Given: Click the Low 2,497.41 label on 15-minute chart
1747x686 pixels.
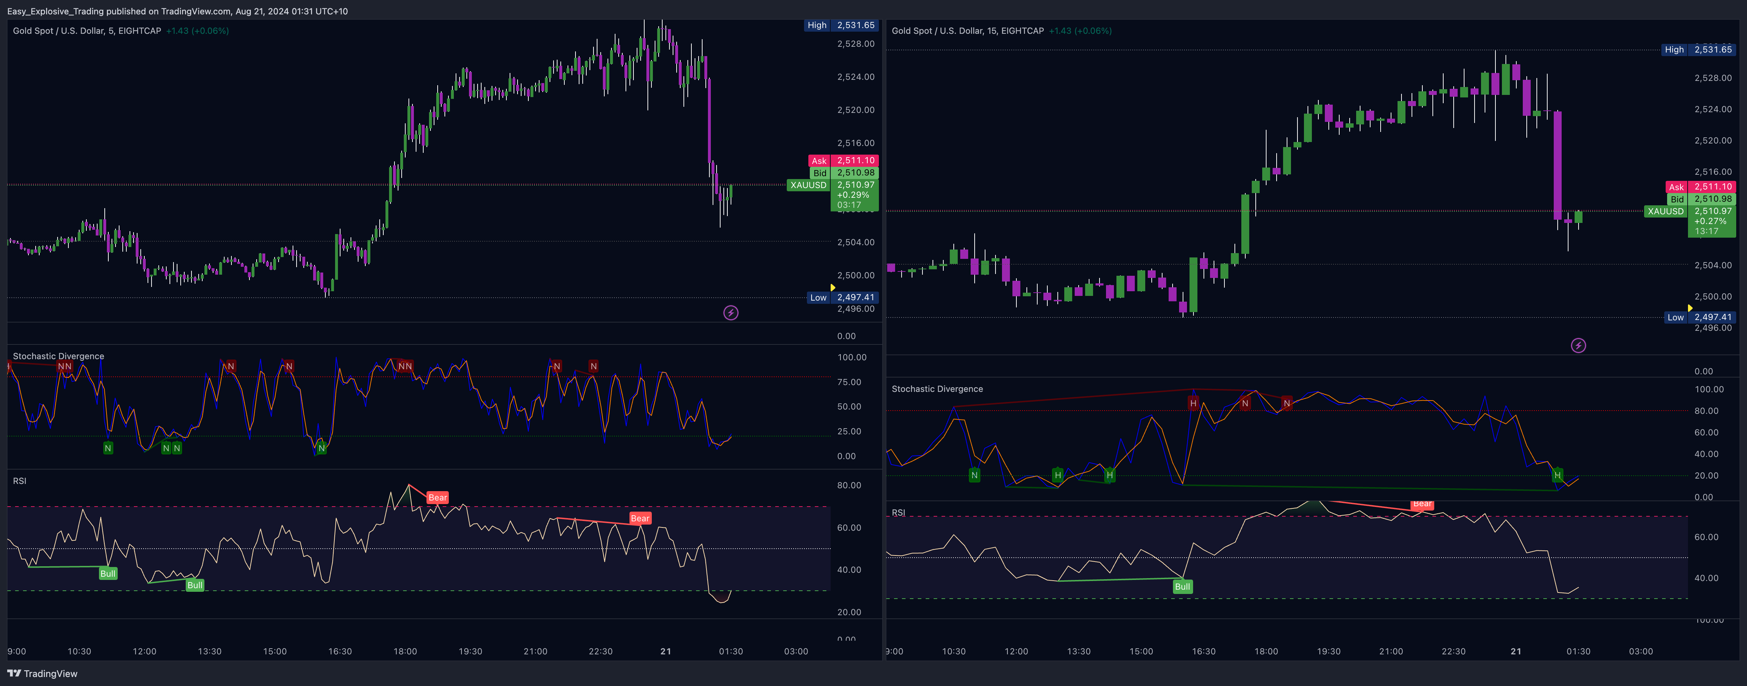Looking at the screenshot, I should [x=1700, y=317].
